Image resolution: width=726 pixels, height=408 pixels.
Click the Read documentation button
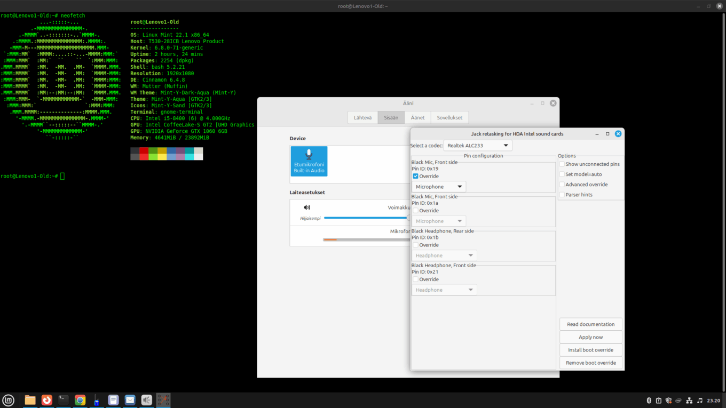[x=591, y=324]
